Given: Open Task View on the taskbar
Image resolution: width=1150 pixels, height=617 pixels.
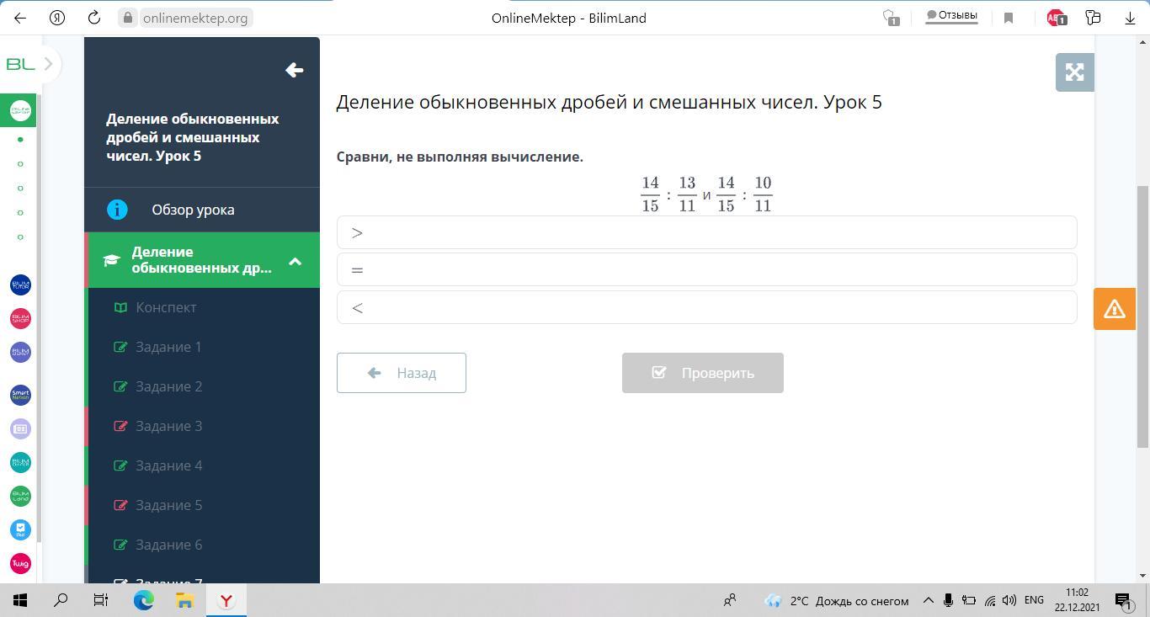Looking at the screenshot, I should [x=100, y=600].
